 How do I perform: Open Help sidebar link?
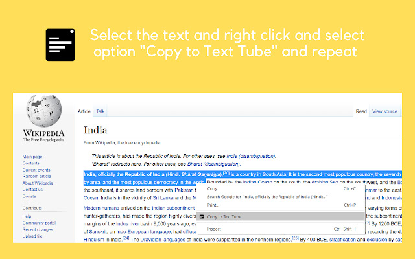(x=27, y=216)
